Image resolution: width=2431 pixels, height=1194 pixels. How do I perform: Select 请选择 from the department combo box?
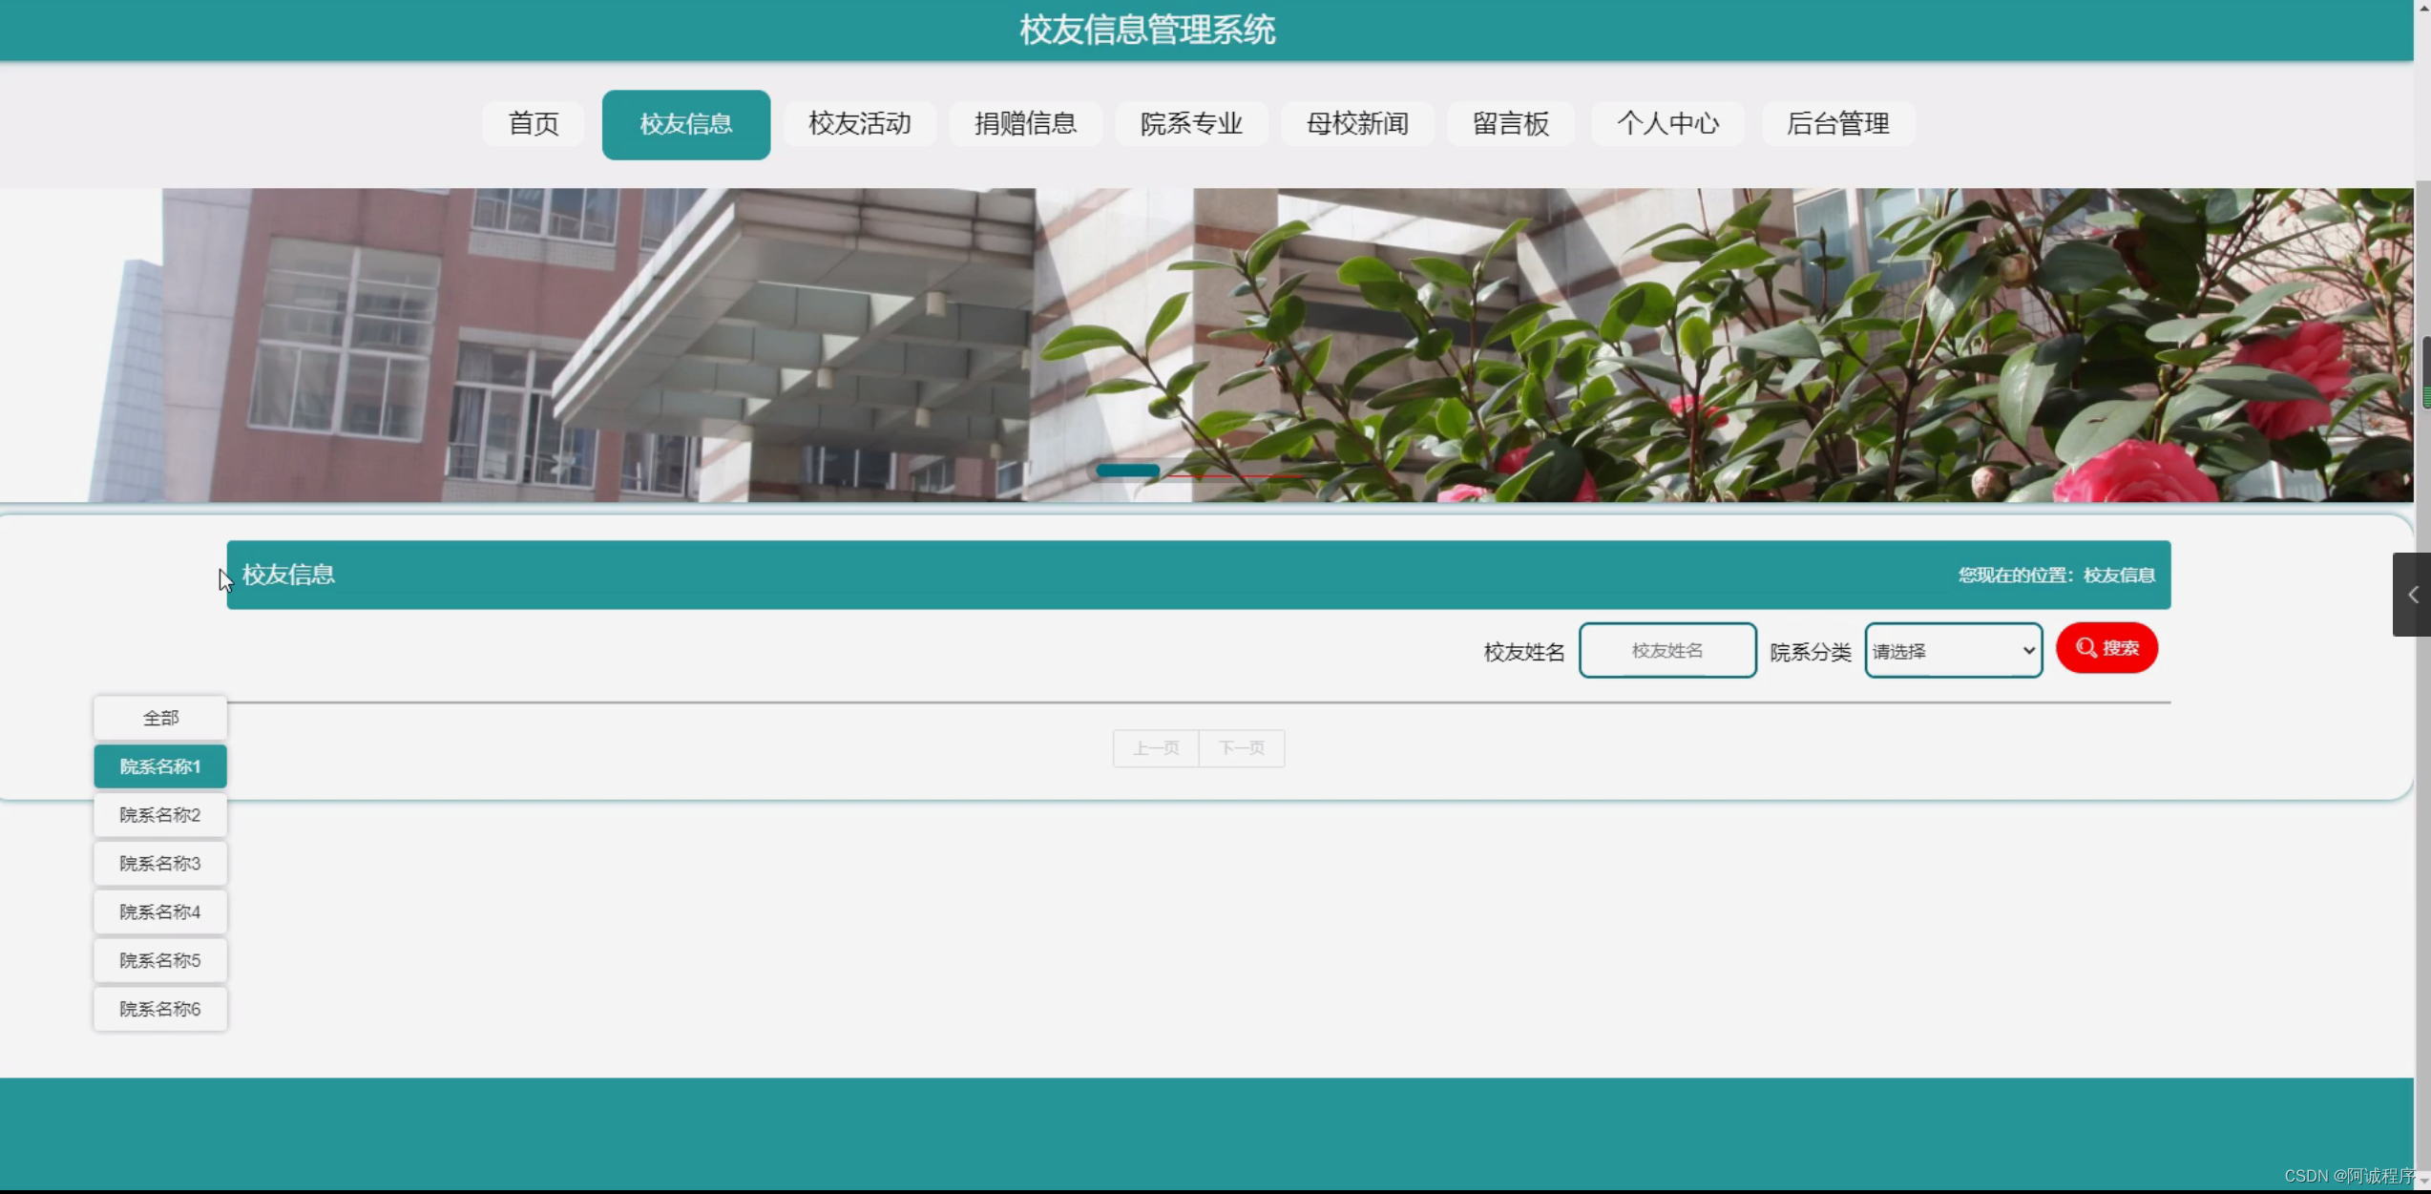pyautogui.click(x=1952, y=650)
